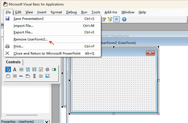Choose the OptionButton control in Toolbox
The width and height of the screenshot is (188, 123).
pyautogui.click(x=47, y=70)
